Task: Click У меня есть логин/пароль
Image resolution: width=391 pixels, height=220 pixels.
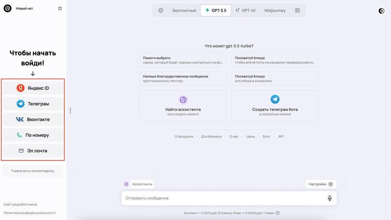Action: click(32, 171)
